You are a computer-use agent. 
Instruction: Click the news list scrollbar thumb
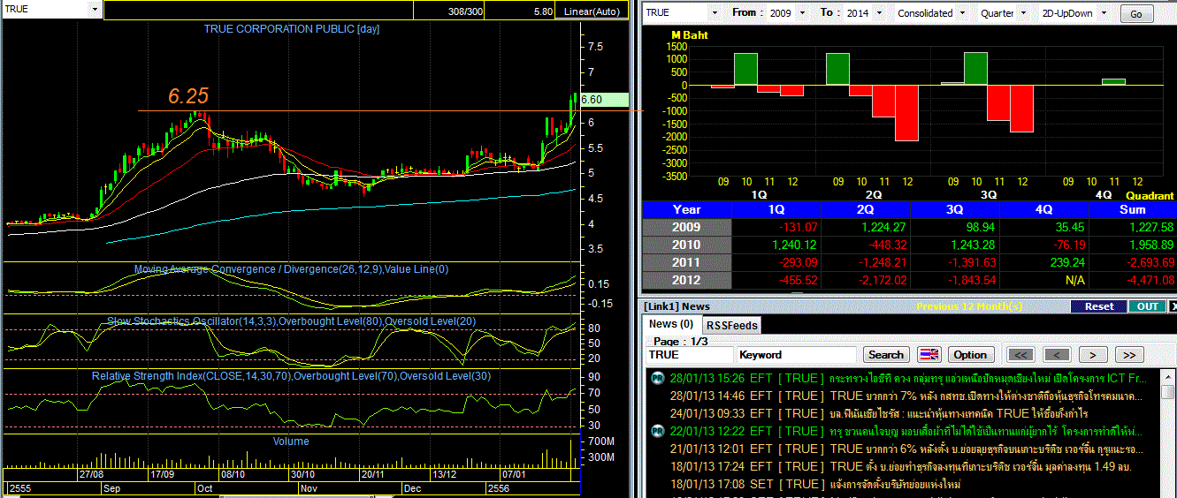point(1168,391)
